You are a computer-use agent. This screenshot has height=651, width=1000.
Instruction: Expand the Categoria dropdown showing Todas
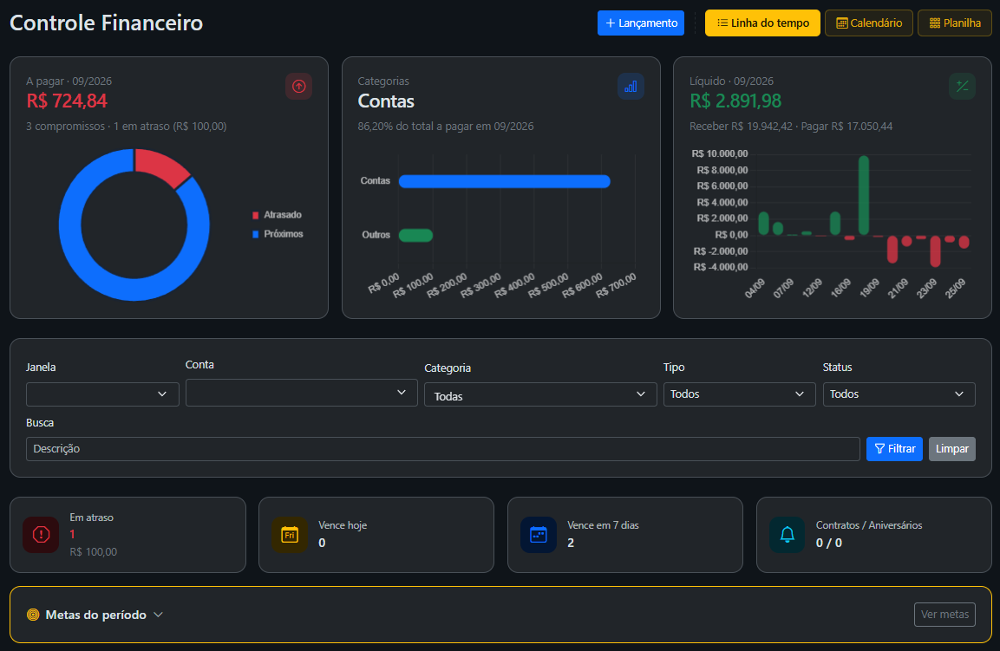(540, 394)
